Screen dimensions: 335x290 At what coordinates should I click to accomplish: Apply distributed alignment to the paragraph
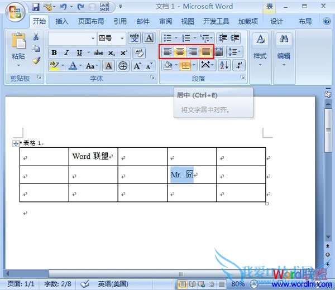[x=219, y=52]
